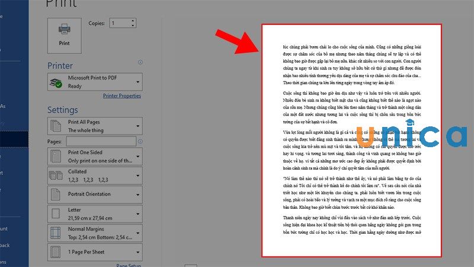Click the info icon beside the Printer heading

point(140,62)
